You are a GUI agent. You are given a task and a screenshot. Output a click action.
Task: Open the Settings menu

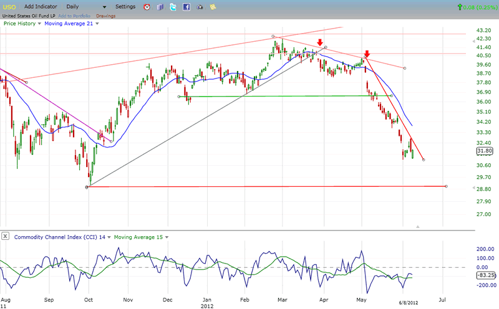(x=125, y=6)
